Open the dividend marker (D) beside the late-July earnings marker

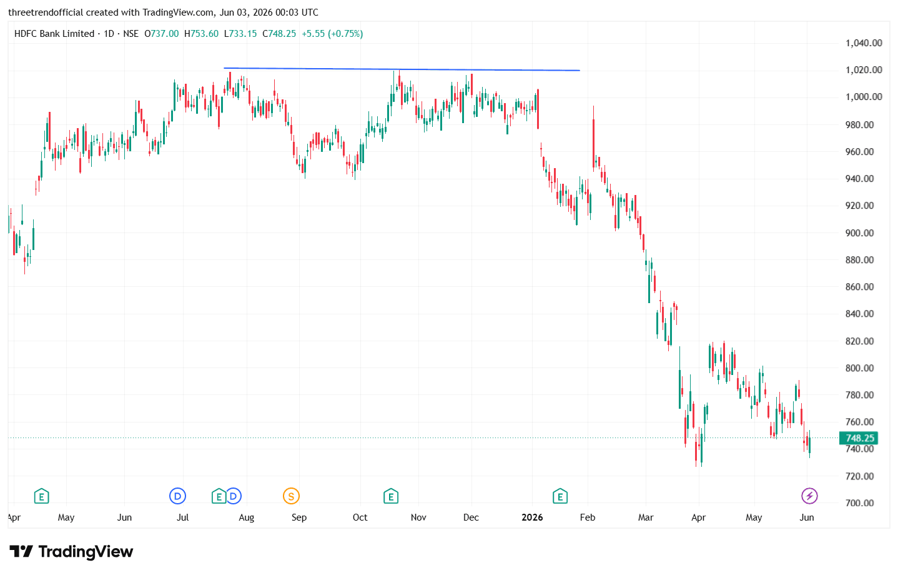pyautogui.click(x=234, y=496)
